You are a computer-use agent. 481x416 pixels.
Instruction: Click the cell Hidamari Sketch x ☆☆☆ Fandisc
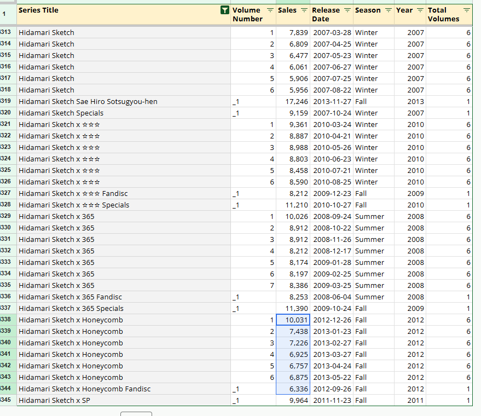(x=124, y=193)
